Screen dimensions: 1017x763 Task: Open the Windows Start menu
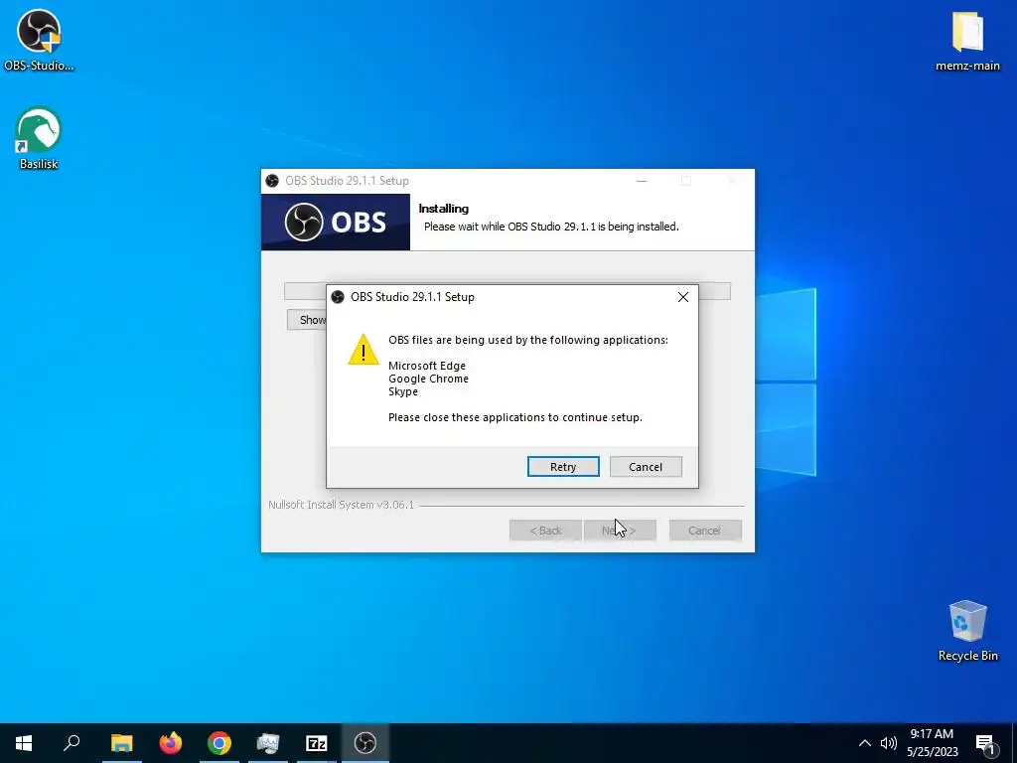(x=24, y=743)
